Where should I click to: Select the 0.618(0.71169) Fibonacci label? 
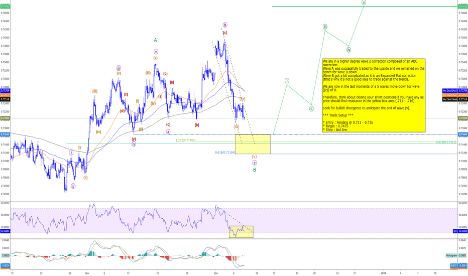(225, 153)
